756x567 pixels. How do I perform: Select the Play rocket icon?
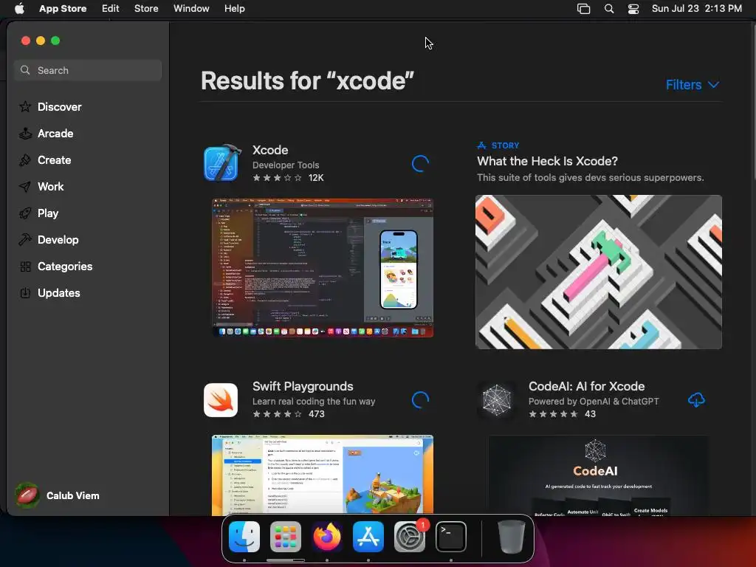coord(25,213)
